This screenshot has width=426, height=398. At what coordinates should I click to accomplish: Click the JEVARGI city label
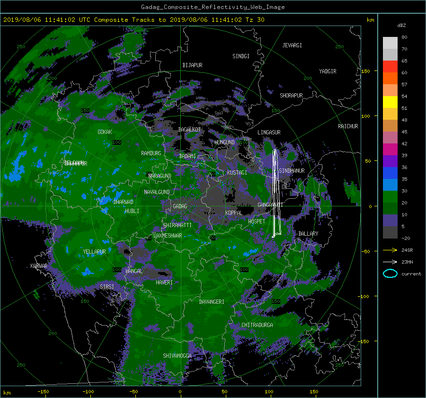(292, 45)
